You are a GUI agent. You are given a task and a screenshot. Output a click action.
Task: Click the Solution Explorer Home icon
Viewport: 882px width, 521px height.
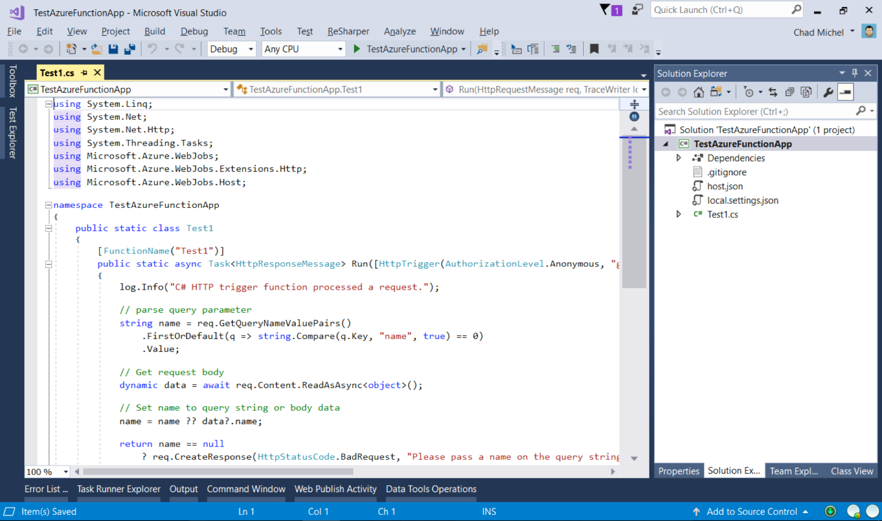click(699, 92)
